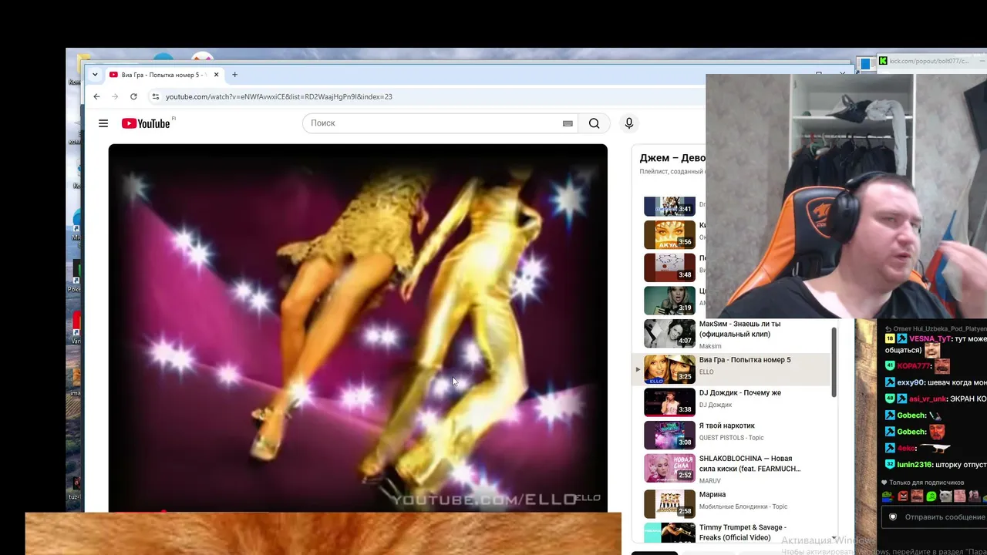Focus the youtube.com address bar
The height and width of the screenshot is (555, 987).
click(x=278, y=96)
